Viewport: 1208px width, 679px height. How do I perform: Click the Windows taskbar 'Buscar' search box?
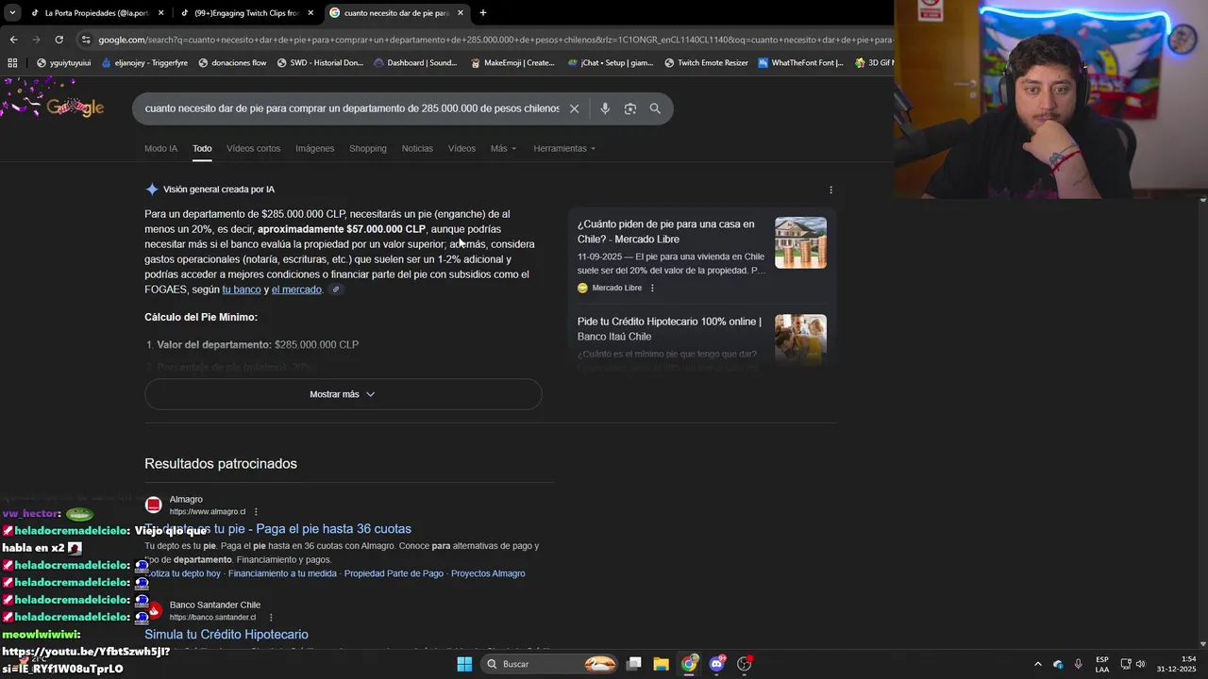[551, 664]
